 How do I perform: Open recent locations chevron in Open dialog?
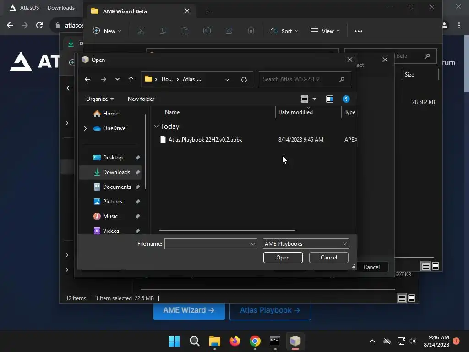click(117, 79)
